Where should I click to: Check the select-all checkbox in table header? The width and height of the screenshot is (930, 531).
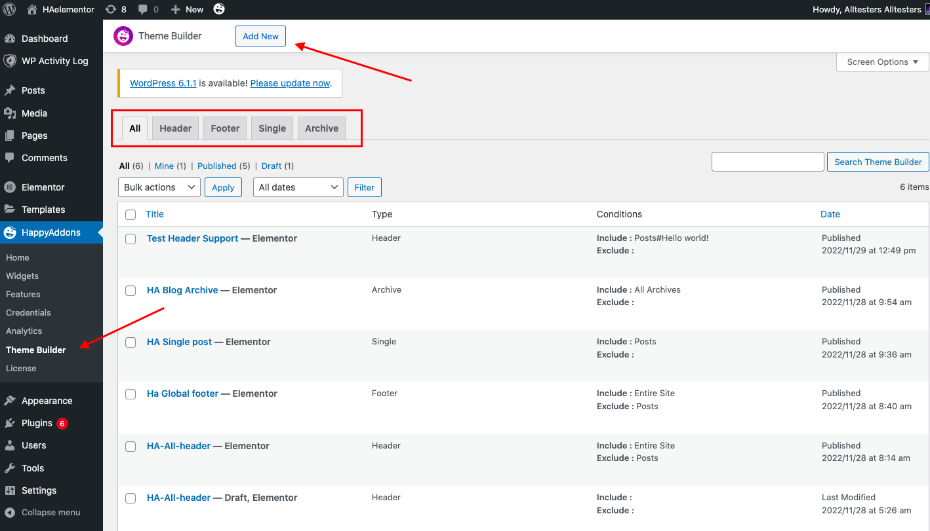pos(131,214)
